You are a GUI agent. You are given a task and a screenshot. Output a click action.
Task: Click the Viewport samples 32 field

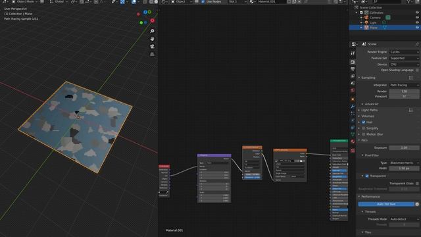click(404, 96)
